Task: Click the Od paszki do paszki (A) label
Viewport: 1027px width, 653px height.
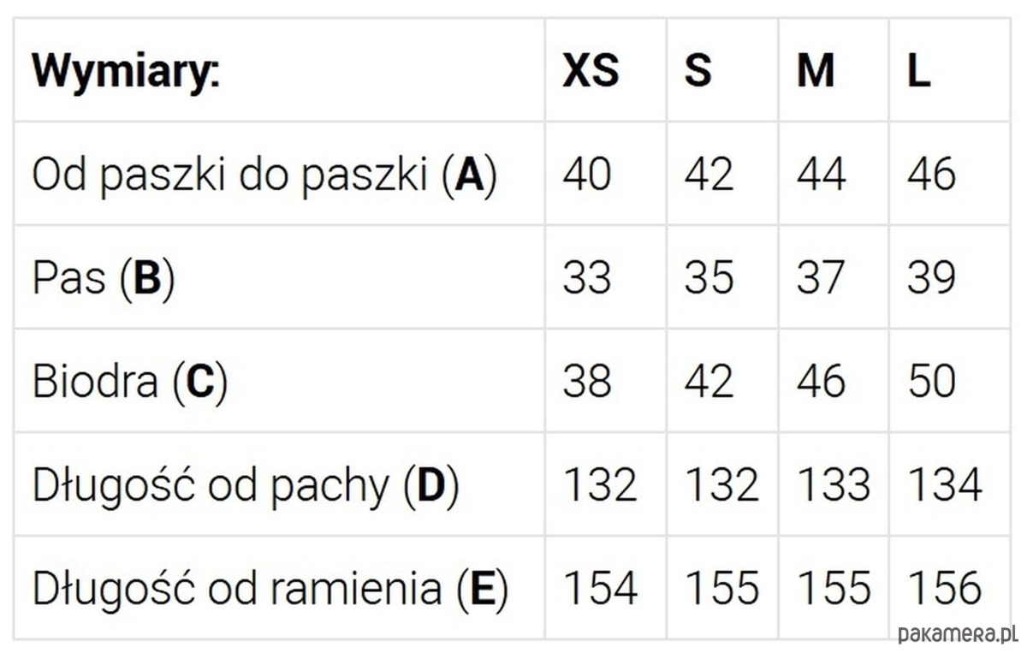Action: click(x=264, y=175)
